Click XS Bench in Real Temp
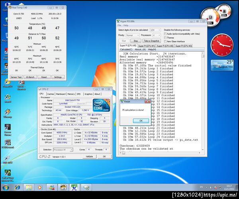The image size is (239, 199). click(x=30, y=77)
